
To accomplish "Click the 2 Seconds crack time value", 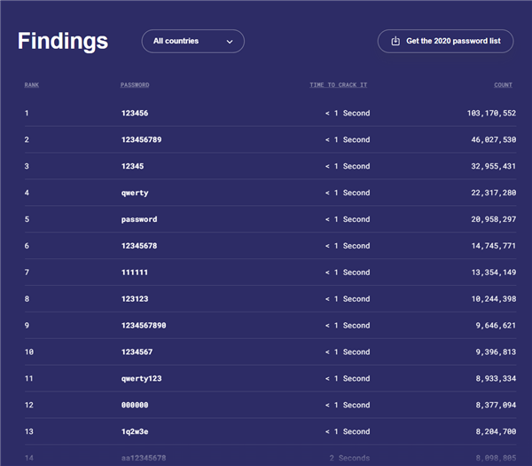I will coord(349,458).
